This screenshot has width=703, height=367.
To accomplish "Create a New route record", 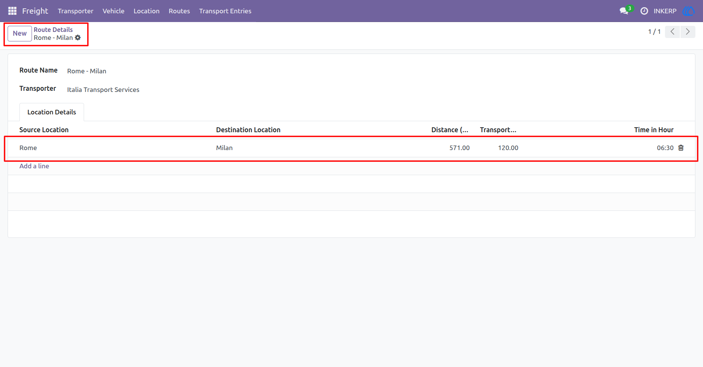I will tap(20, 33).
